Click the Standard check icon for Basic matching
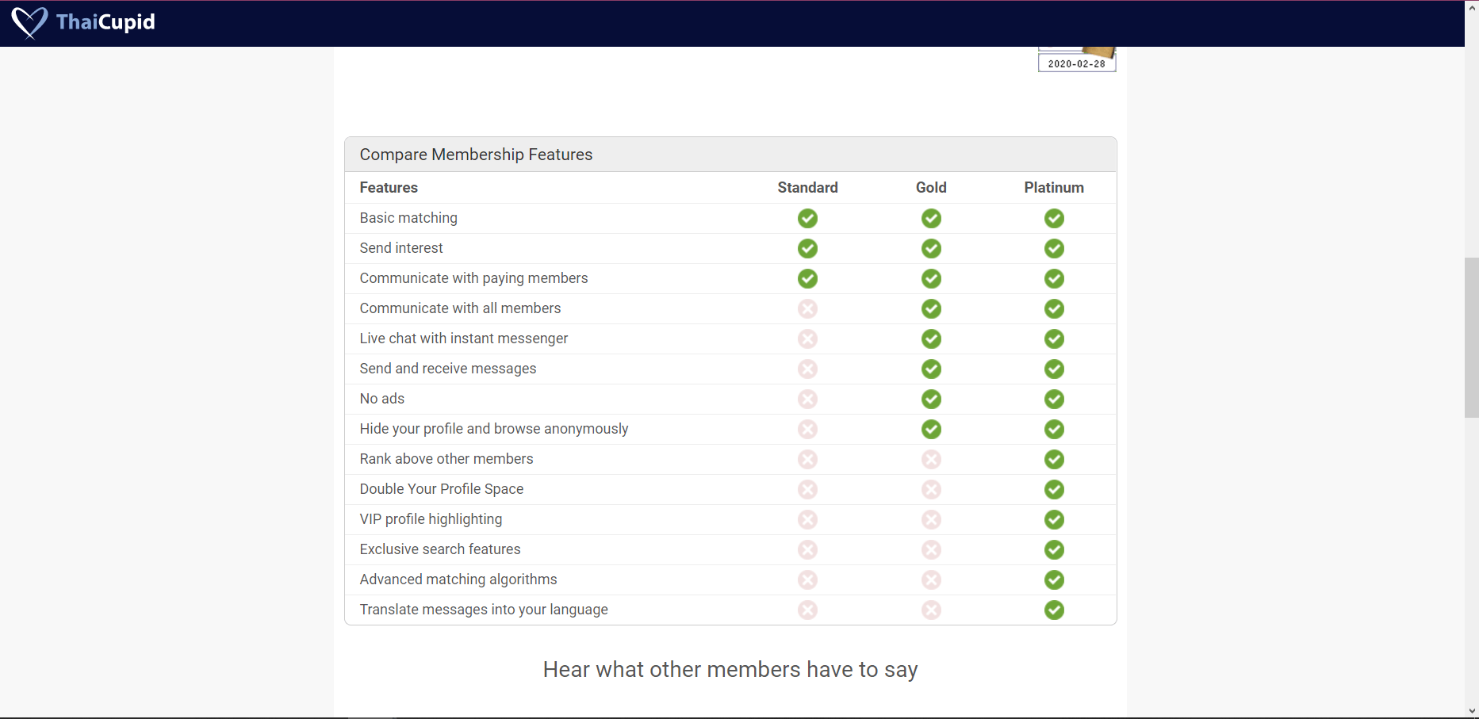This screenshot has width=1479, height=719. tap(807, 218)
